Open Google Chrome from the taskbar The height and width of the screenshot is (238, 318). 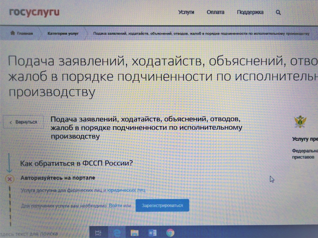(170, 233)
